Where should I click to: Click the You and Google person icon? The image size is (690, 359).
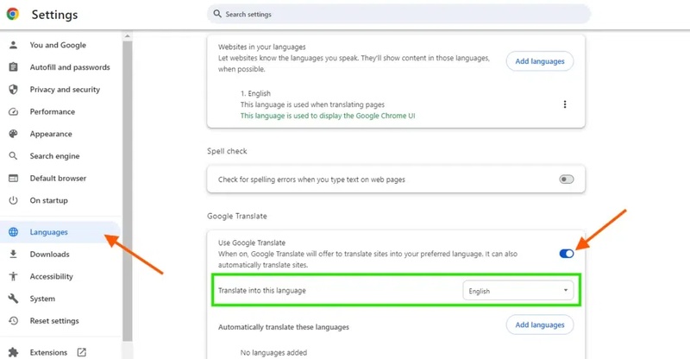[x=13, y=45]
